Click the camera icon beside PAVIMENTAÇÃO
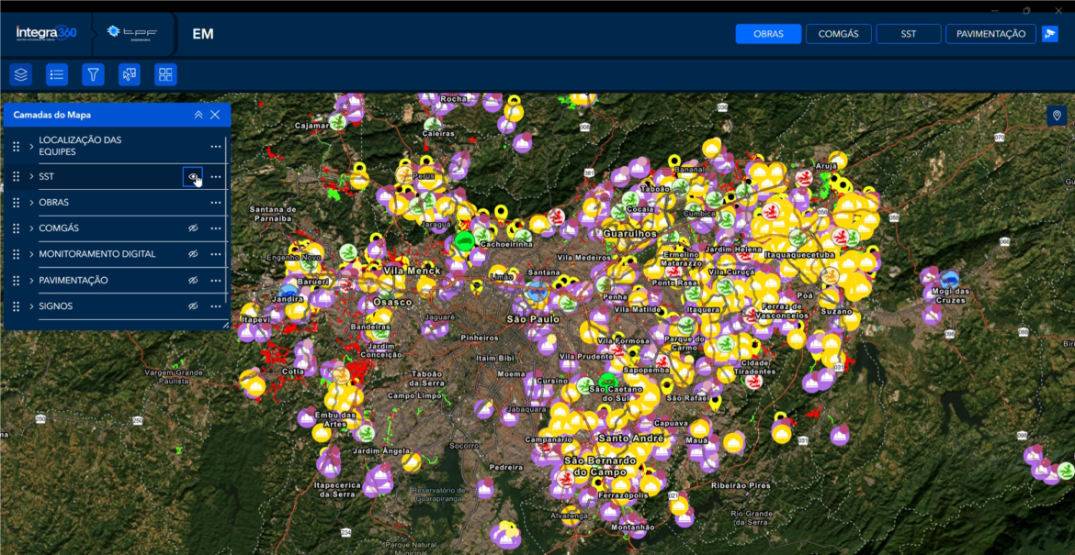This screenshot has height=555, width=1075. pyautogui.click(x=1049, y=34)
